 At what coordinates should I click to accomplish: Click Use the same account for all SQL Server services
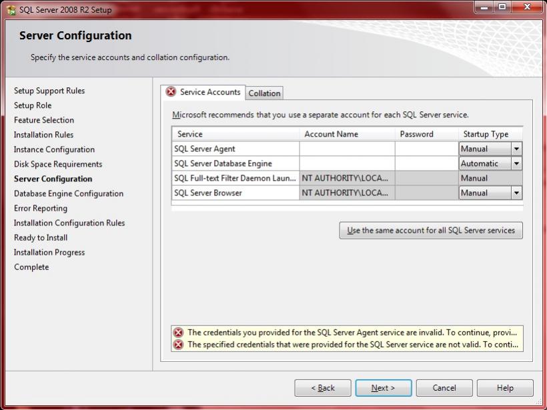[x=431, y=231]
